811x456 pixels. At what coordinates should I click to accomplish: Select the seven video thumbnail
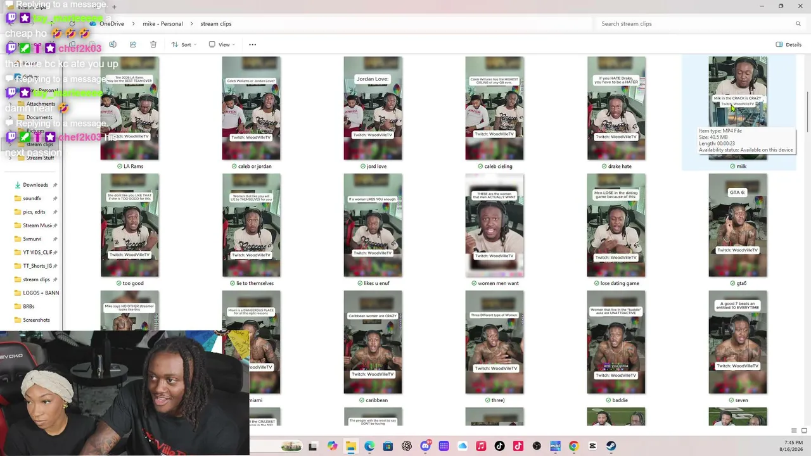(x=738, y=342)
